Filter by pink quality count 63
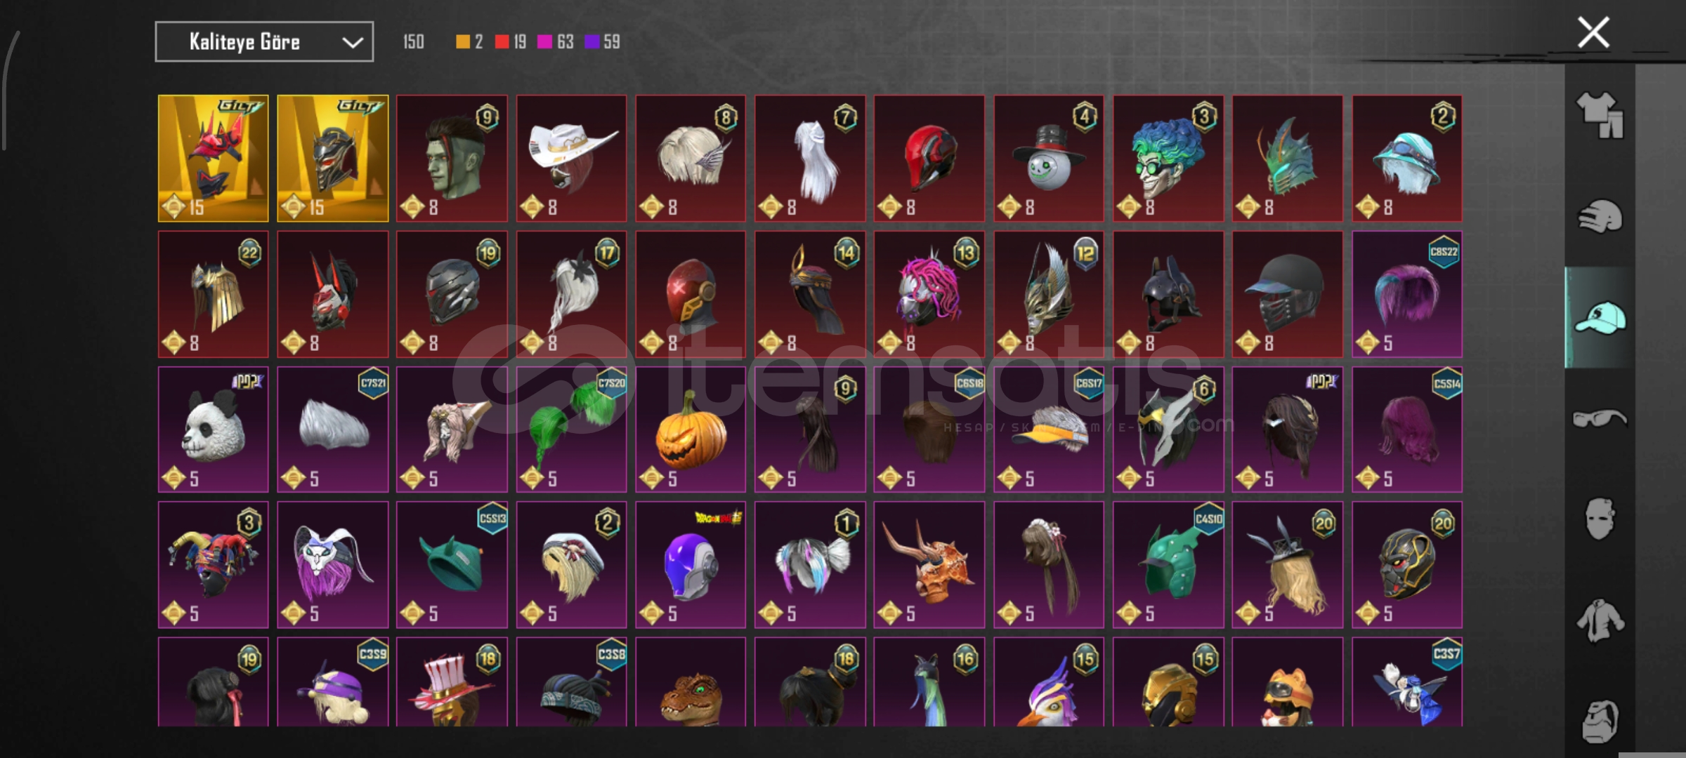This screenshot has height=758, width=1686. pos(555,42)
